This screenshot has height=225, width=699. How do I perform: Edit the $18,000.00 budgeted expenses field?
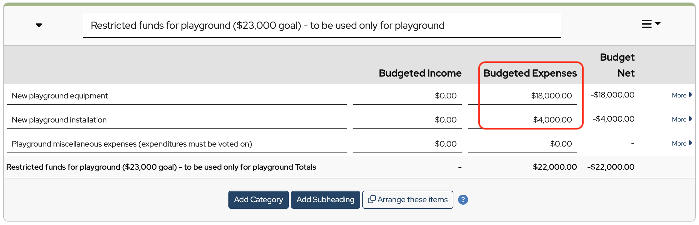click(522, 96)
